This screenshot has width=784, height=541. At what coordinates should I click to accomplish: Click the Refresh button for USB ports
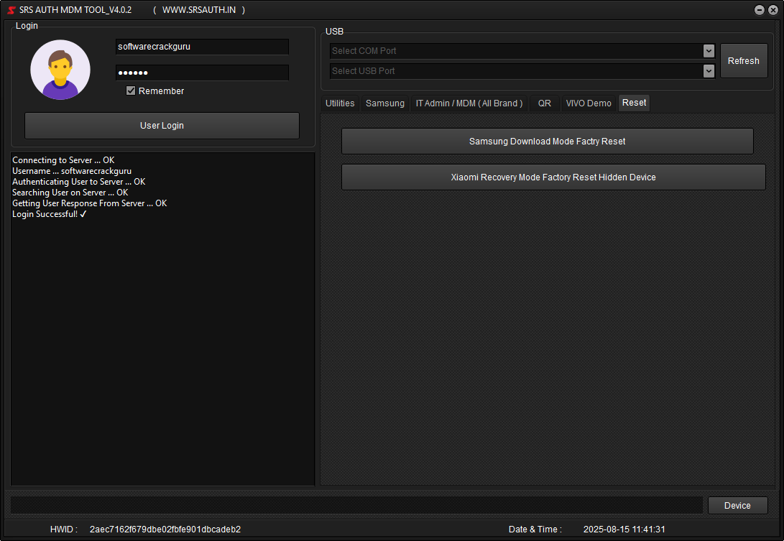(x=744, y=60)
